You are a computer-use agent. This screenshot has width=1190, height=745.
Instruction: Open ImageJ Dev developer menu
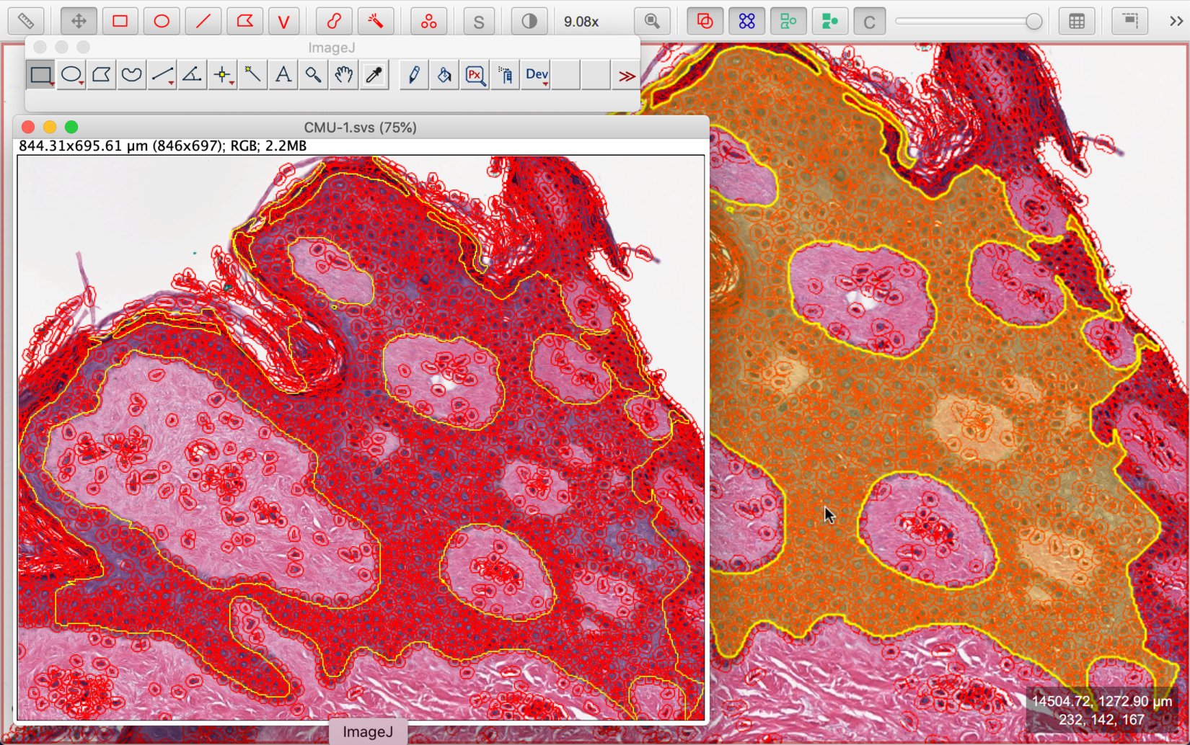point(537,74)
